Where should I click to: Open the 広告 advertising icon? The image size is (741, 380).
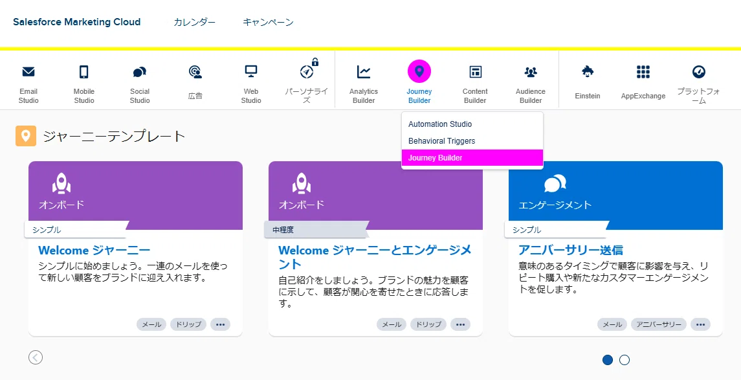(x=195, y=72)
